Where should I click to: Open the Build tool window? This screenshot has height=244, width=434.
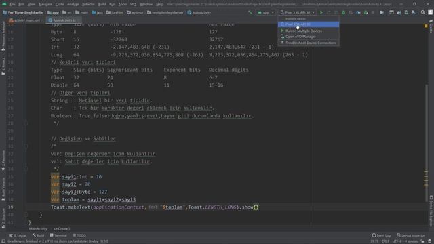(39, 235)
